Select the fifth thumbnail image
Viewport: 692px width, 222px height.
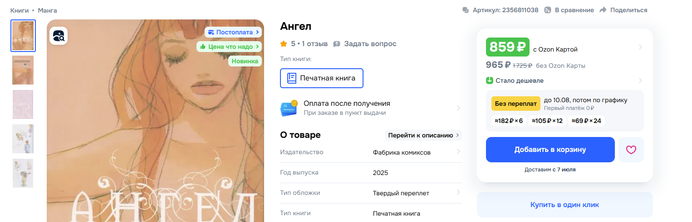23,173
